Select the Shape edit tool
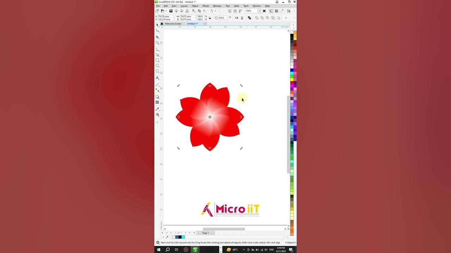Image resolution: width=451 pixels, height=253 pixels. coord(157,31)
